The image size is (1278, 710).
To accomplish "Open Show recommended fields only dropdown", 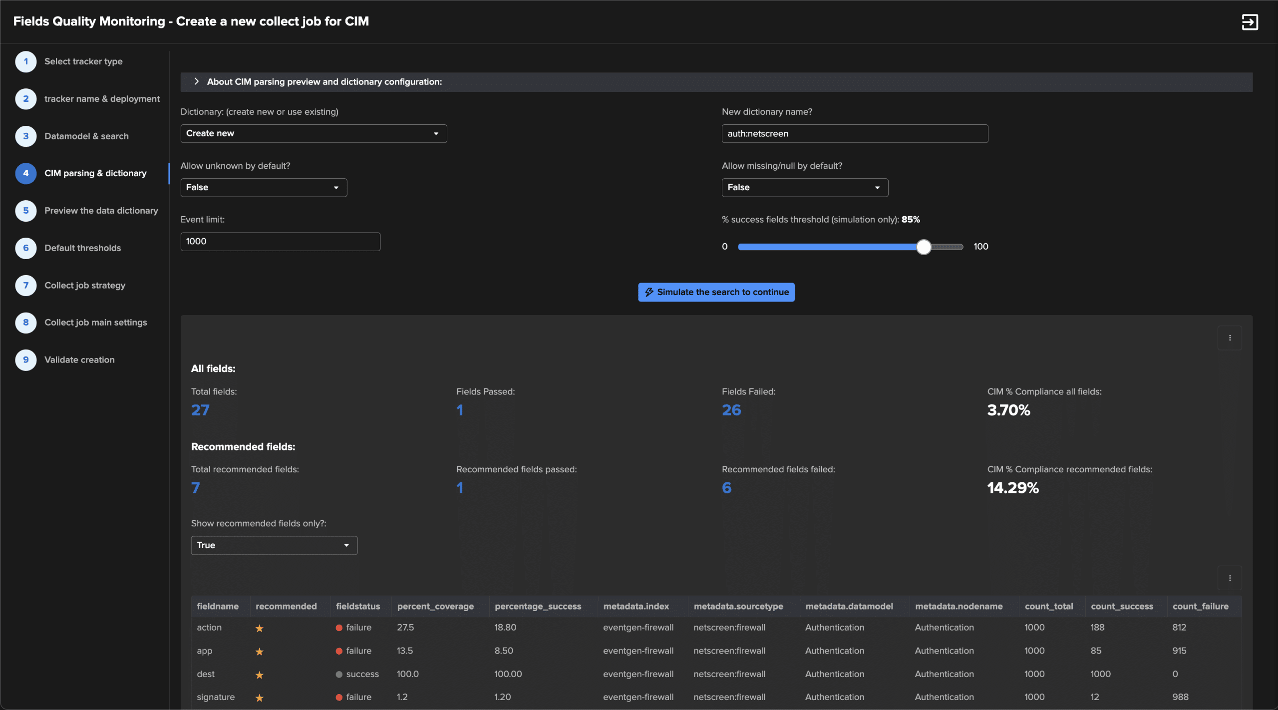I will tap(274, 545).
